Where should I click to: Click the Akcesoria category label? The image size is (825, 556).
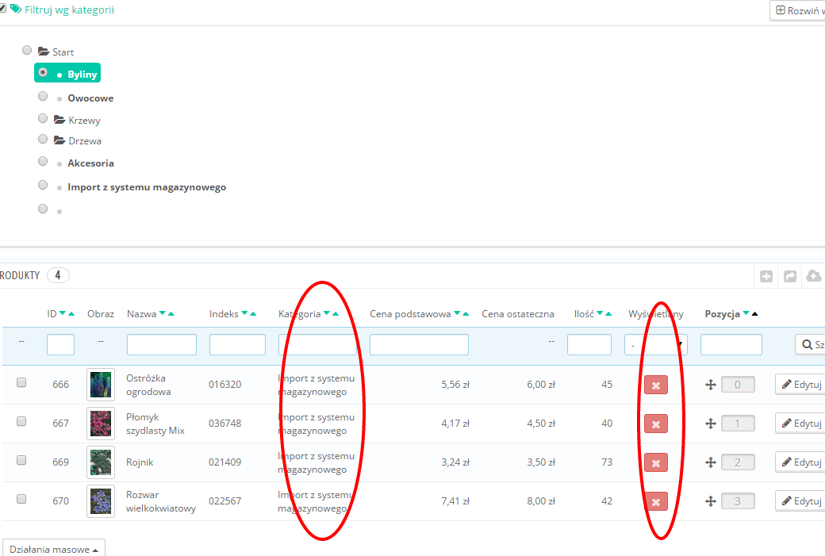click(x=90, y=163)
